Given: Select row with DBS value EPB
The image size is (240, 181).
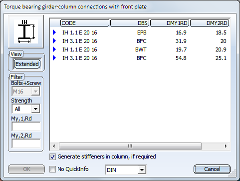Looking at the screenshot, I should click(140, 32).
